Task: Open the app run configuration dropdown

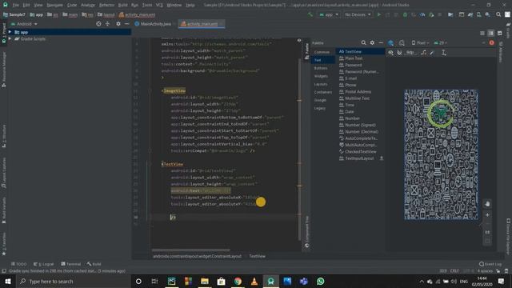Action: point(329,14)
